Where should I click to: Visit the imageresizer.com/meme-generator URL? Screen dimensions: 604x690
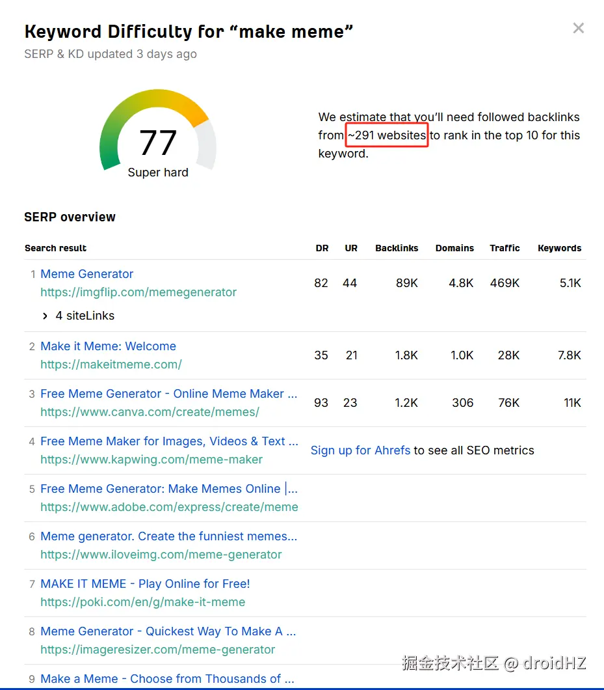pyautogui.click(x=158, y=650)
